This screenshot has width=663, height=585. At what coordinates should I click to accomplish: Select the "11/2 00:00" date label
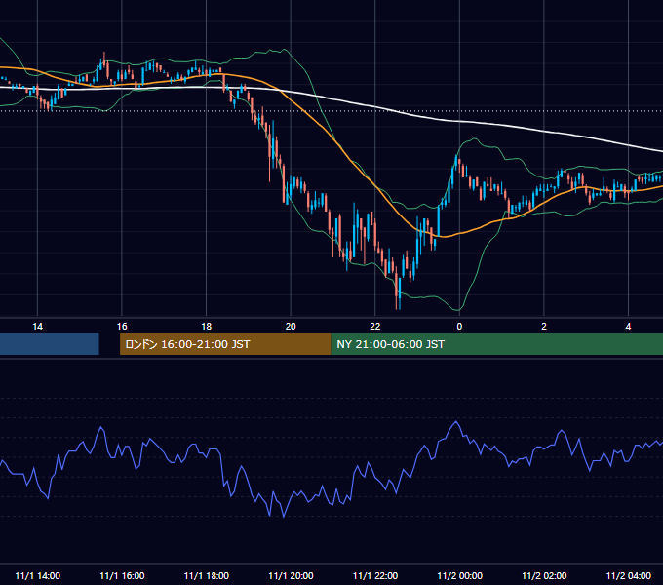[459, 575]
